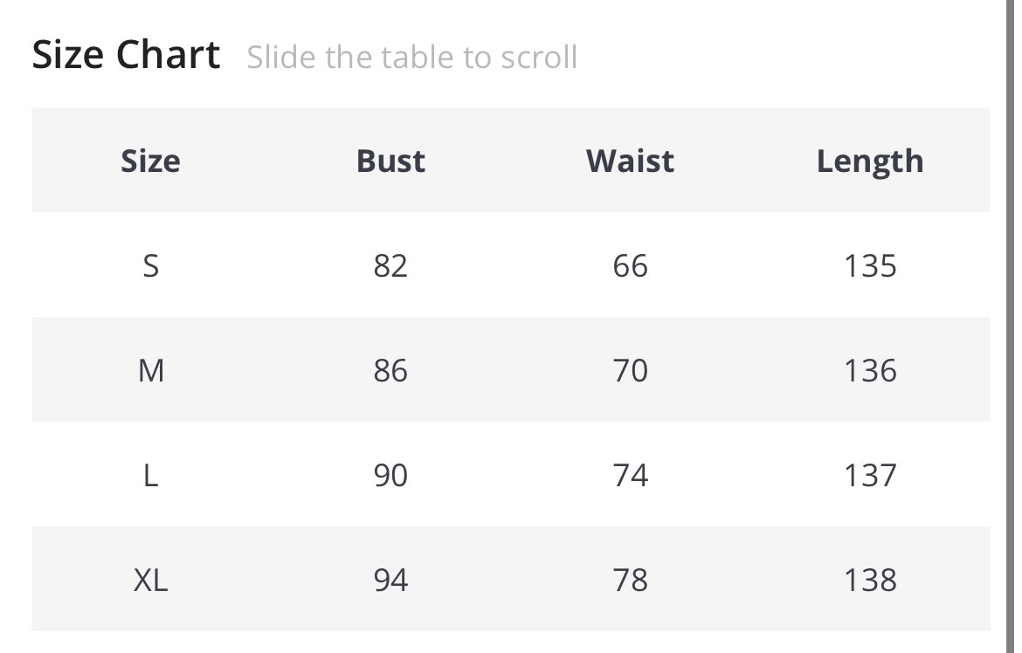Click the L size row label
This screenshot has width=1022, height=653.
pos(150,475)
